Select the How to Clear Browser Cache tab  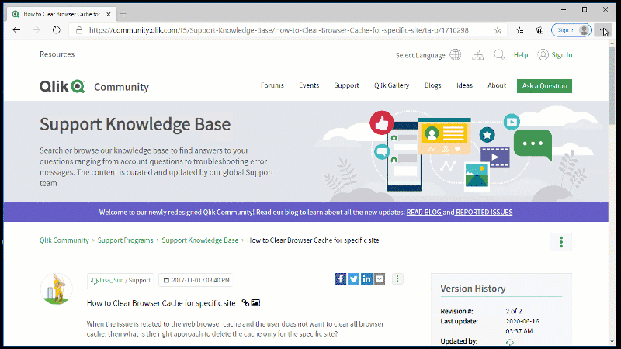tap(61, 14)
